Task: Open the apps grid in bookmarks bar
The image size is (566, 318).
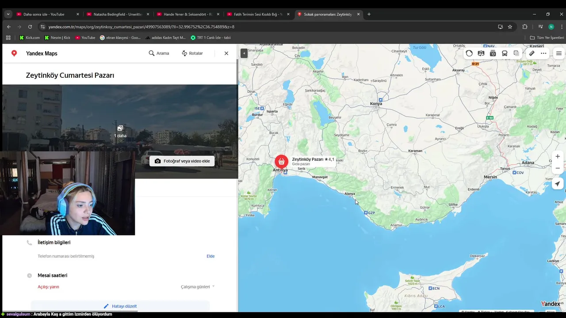Action: pyautogui.click(x=8, y=38)
